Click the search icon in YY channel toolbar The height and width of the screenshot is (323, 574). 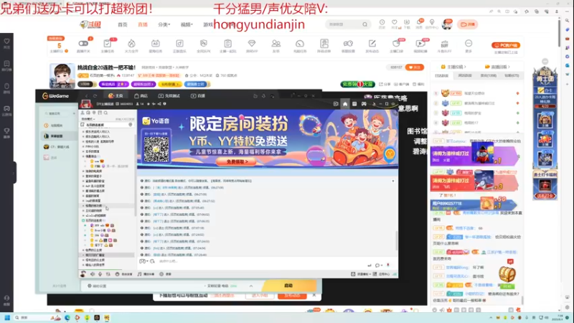(x=105, y=113)
